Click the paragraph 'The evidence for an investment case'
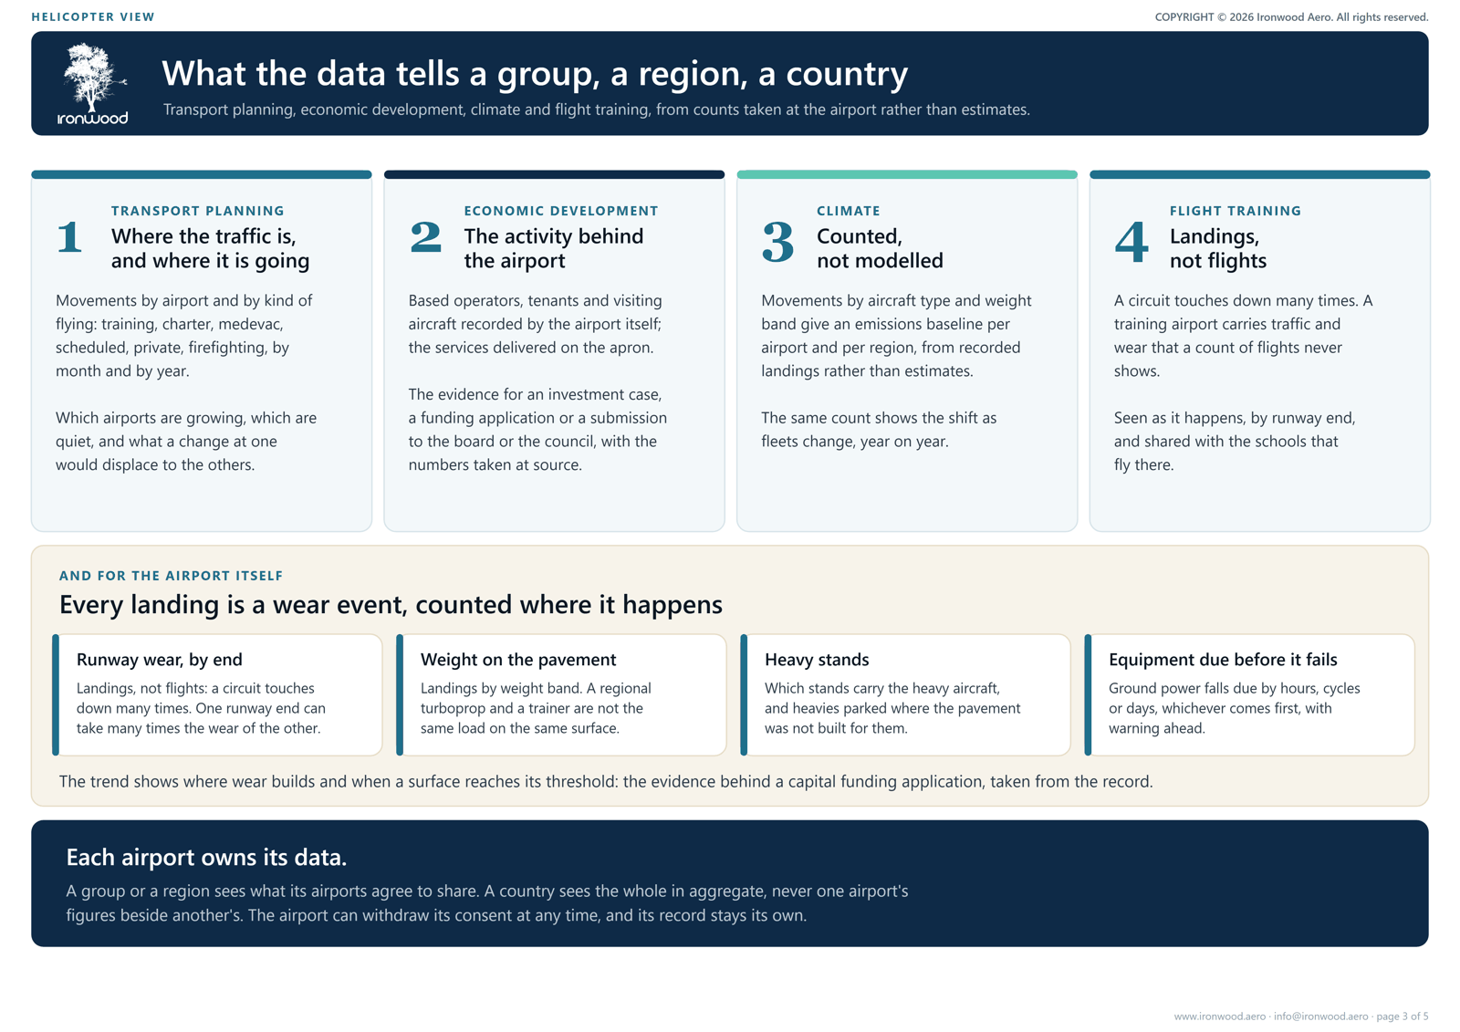Viewport: 1460px width, 1032px height. tap(537, 429)
